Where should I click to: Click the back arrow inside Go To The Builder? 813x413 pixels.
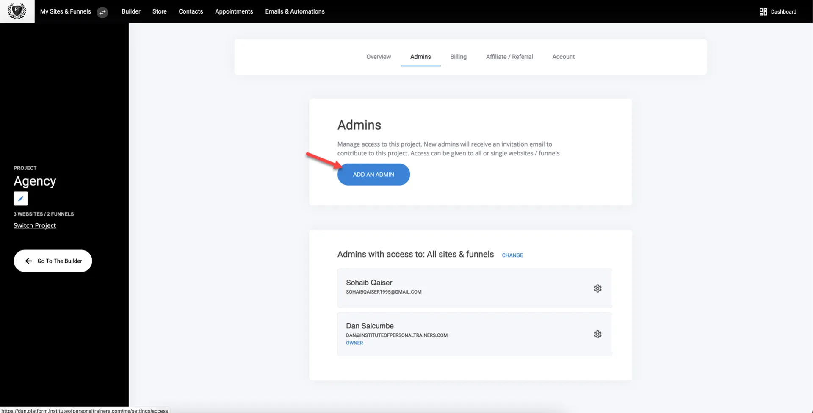(28, 261)
